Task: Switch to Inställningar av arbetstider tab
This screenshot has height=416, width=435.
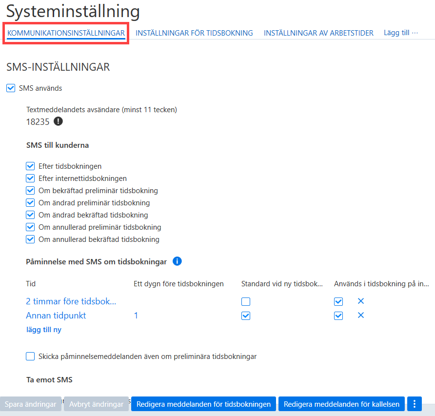Action: pos(318,33)
